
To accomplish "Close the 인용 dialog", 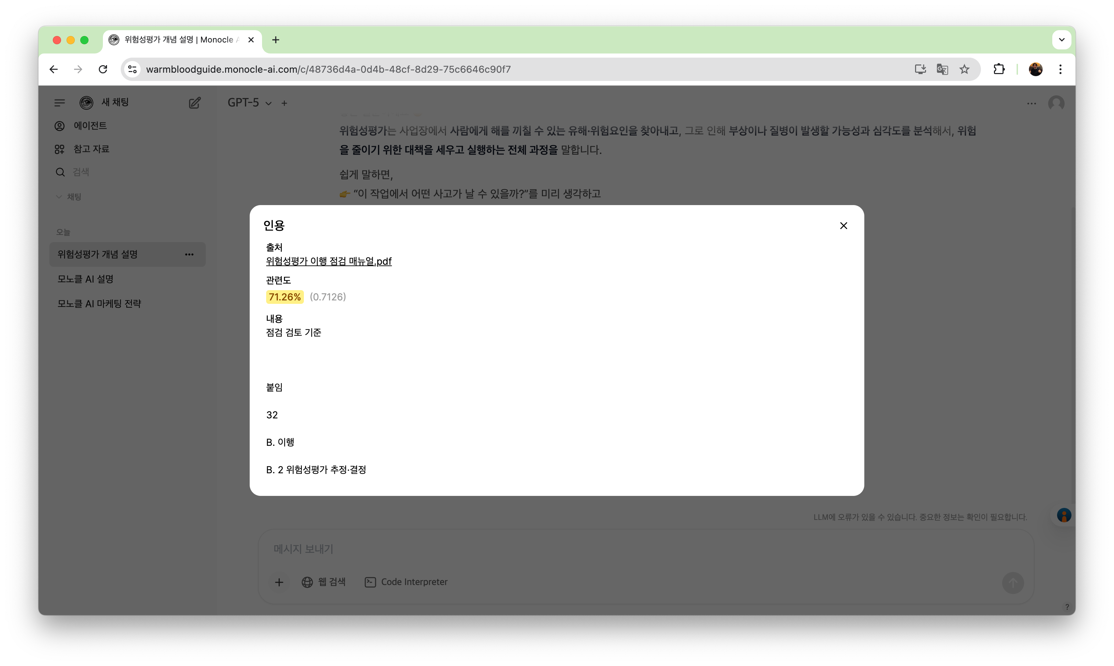I will point(843,226).
